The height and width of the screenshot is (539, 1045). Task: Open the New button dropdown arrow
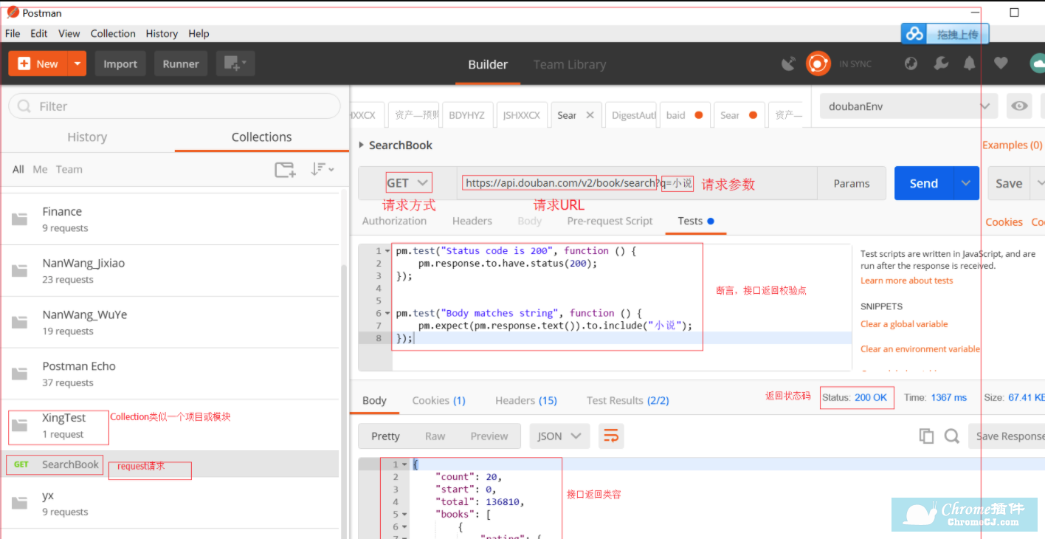click(x=77, y=64)
